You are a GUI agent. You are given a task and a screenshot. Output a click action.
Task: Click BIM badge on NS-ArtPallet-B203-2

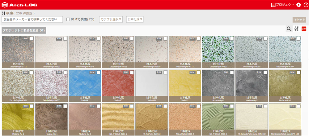pyautogui.click(x=126, y=106)
